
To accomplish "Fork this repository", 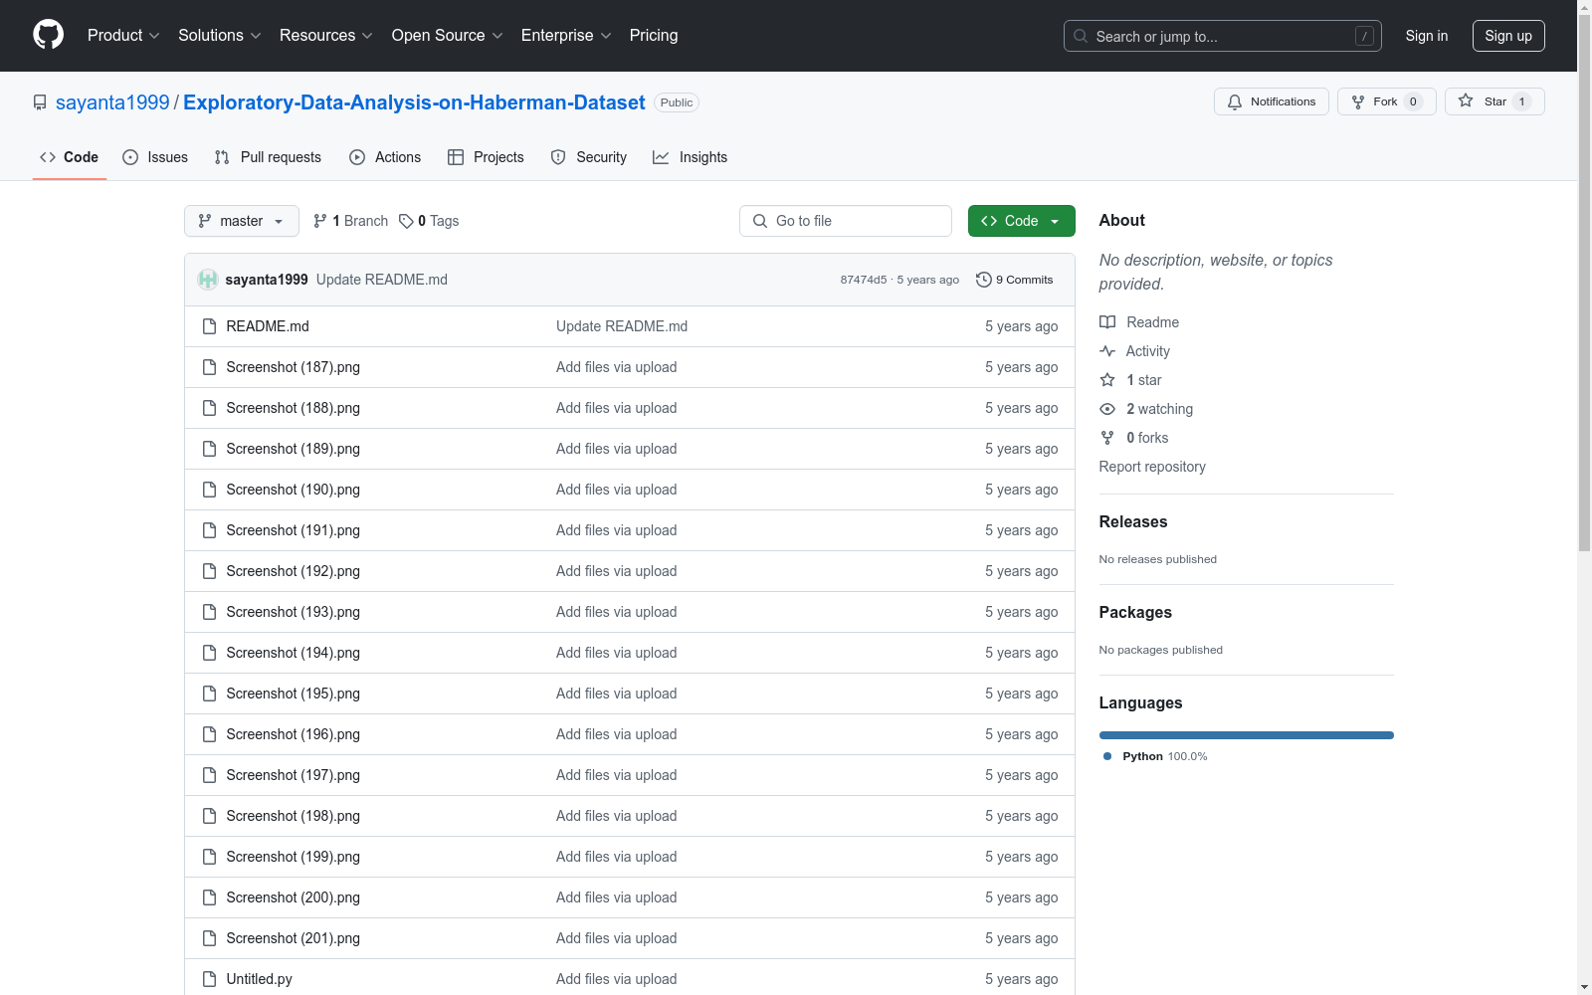I will 1386,101.
